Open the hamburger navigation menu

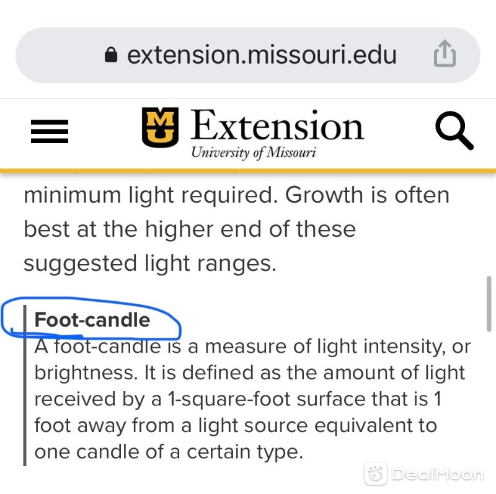click(50, 131)
